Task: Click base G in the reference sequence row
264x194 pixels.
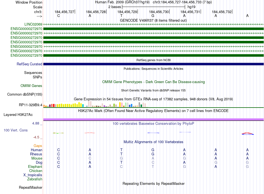Action: tap(153, 16)
